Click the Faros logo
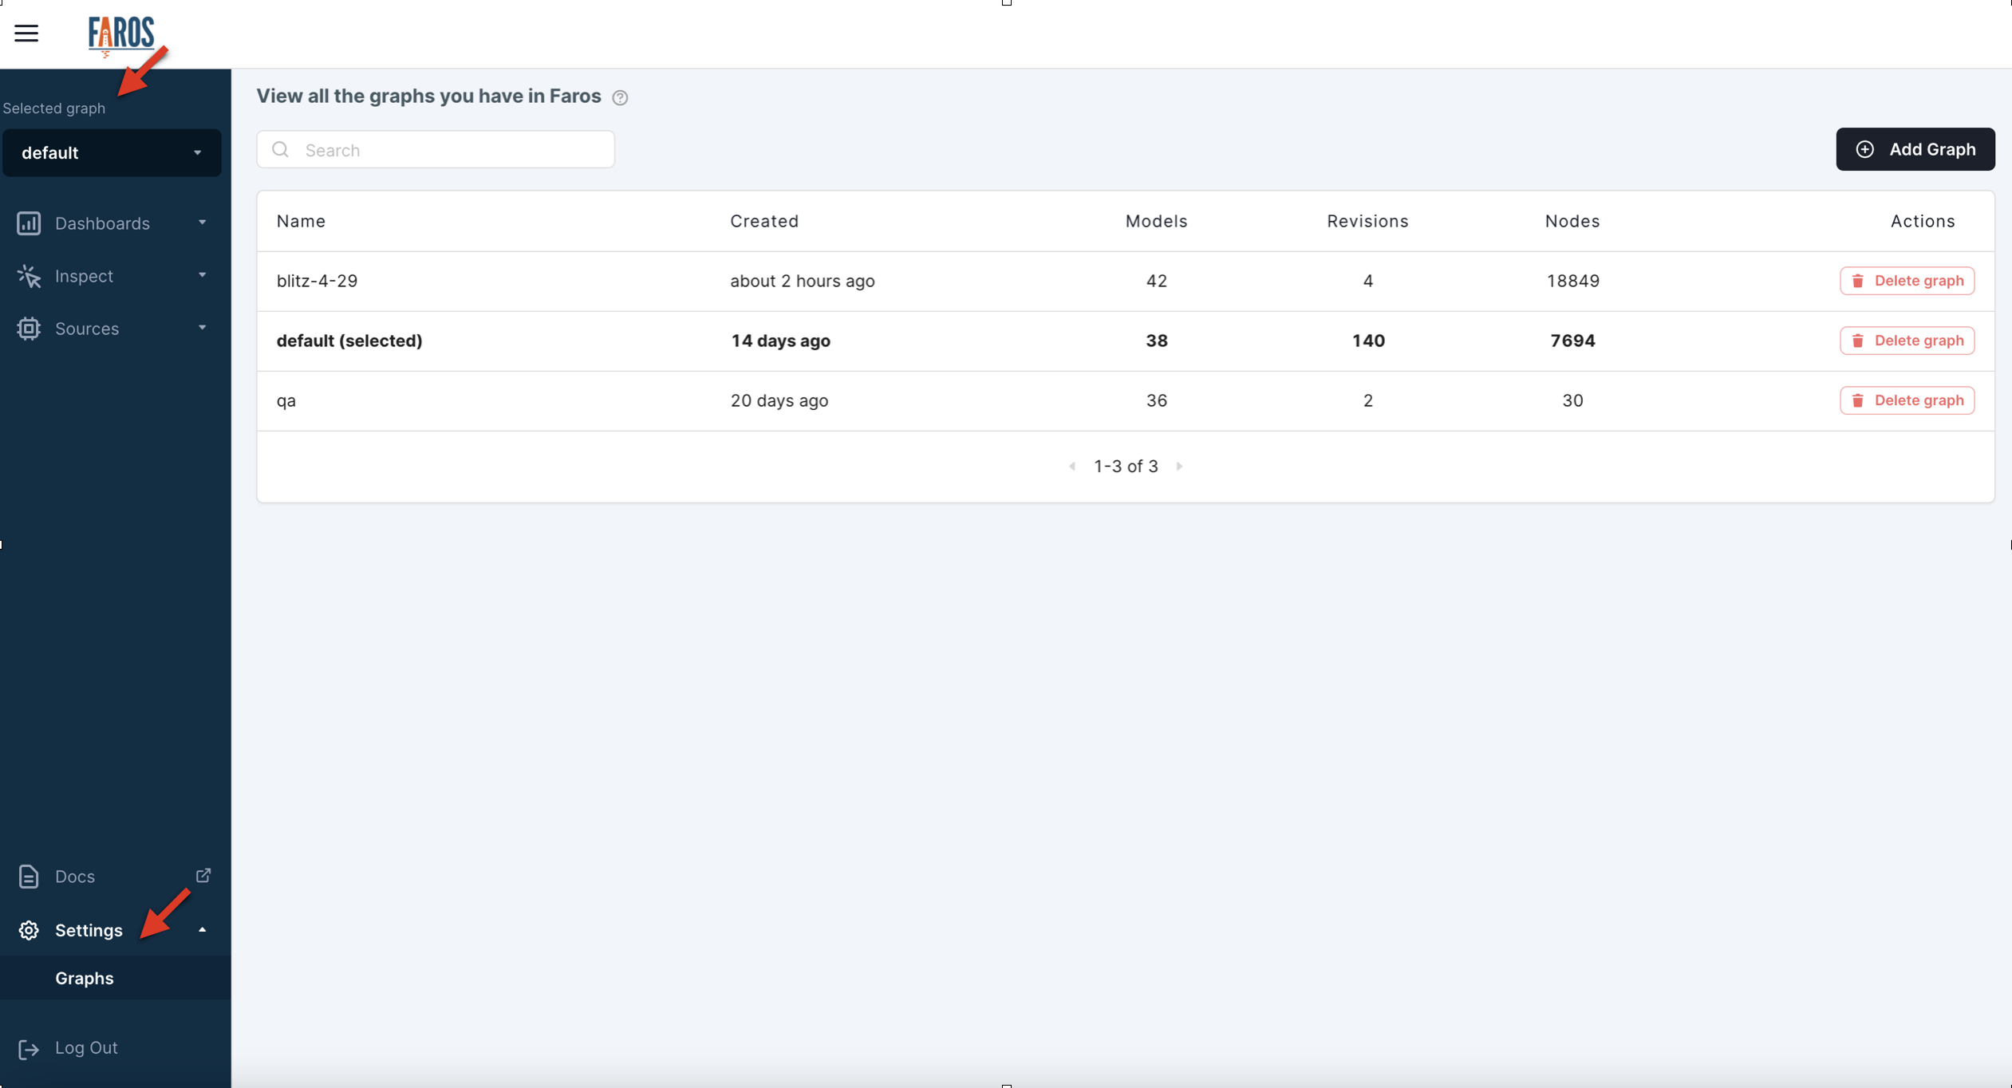Viewport: 2012px width, 1088px height. (120, 35)
